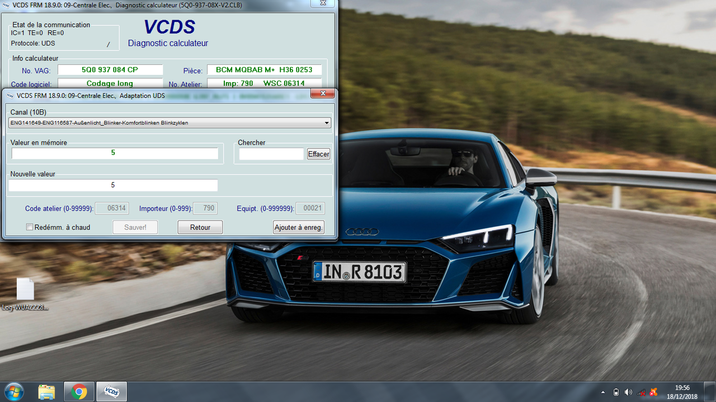Click the Valeur en mémoire field
This screenshot has width=716, height=402.
point(115,153)
